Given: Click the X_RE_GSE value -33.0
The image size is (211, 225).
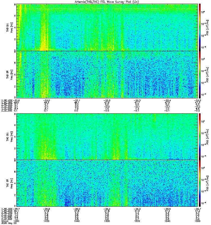Looking at the screenshot, I should 46,100.
